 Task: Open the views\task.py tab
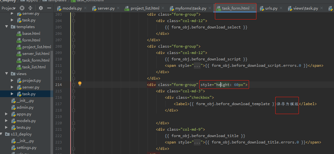click(x=306, y=8)
